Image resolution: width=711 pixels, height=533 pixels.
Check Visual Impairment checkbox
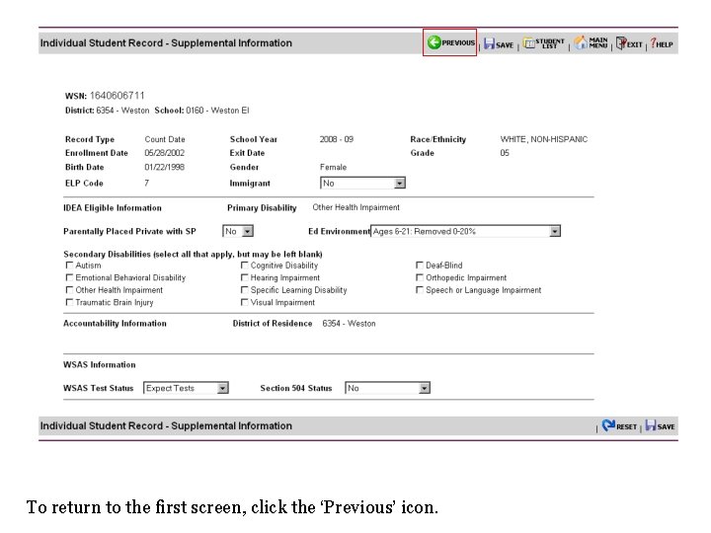tap(245, 302)
